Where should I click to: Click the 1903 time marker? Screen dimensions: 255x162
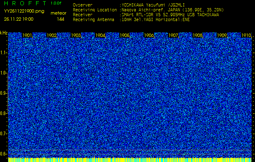[76, 35]
